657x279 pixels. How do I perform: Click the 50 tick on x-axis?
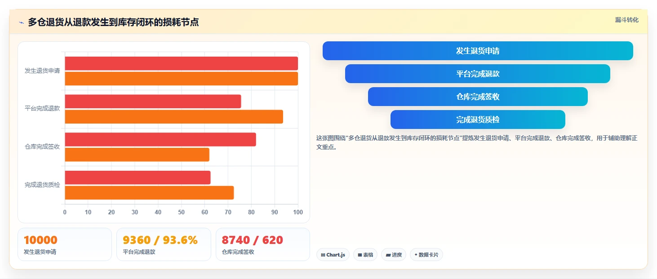pos(182,212)
